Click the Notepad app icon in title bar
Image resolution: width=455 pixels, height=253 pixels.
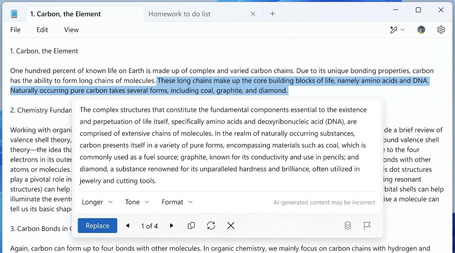pos(14,14)
